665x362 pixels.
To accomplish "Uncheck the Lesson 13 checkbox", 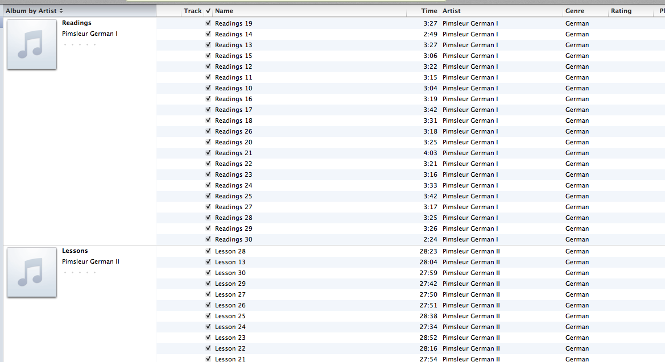I will pos(208,262).
